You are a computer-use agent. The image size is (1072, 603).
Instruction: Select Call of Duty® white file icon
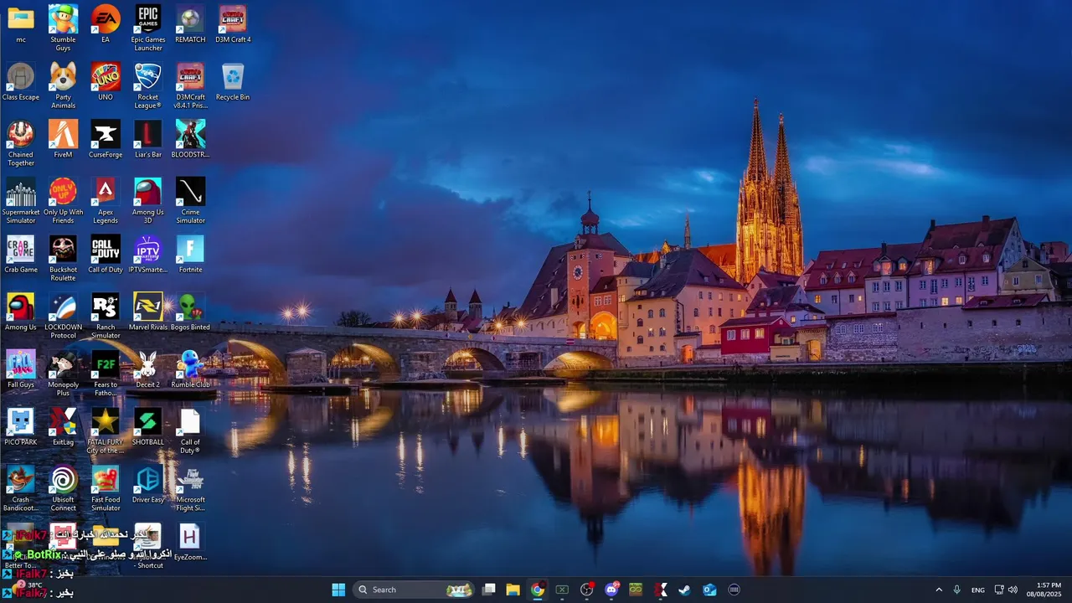tap(190, 431)
